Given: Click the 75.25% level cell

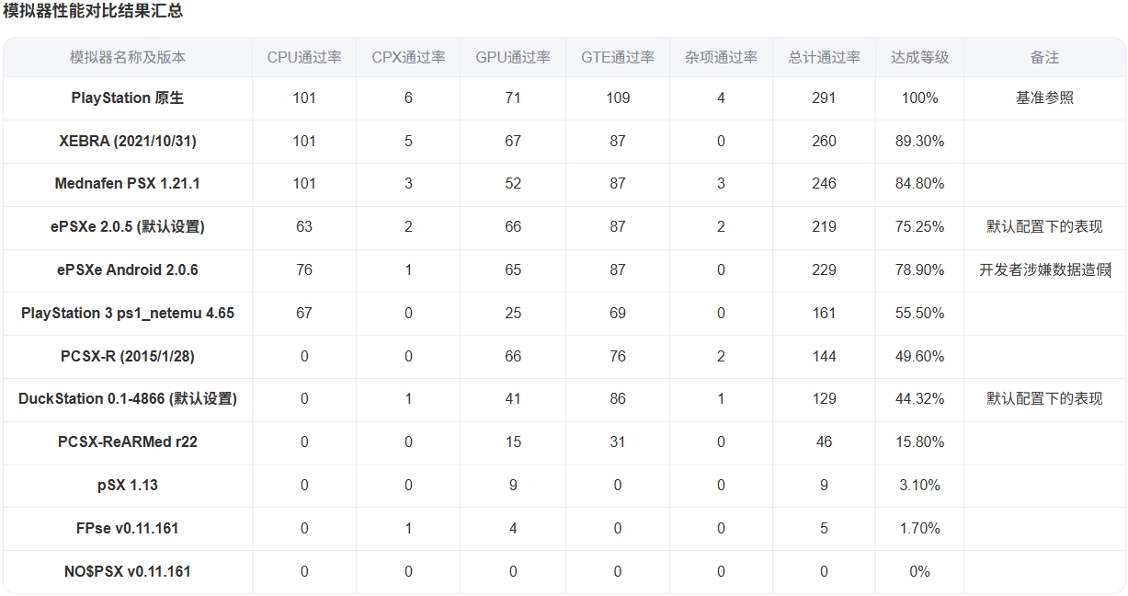Looking at the screenshot, I should [919, 226].
